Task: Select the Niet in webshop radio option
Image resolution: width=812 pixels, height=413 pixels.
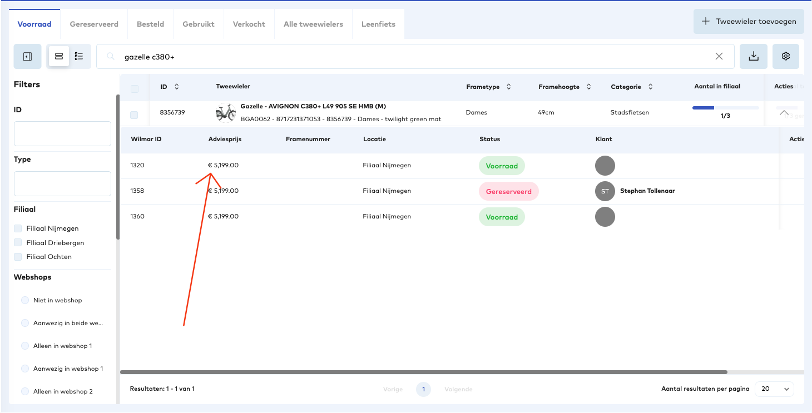Action: [25, 300]
